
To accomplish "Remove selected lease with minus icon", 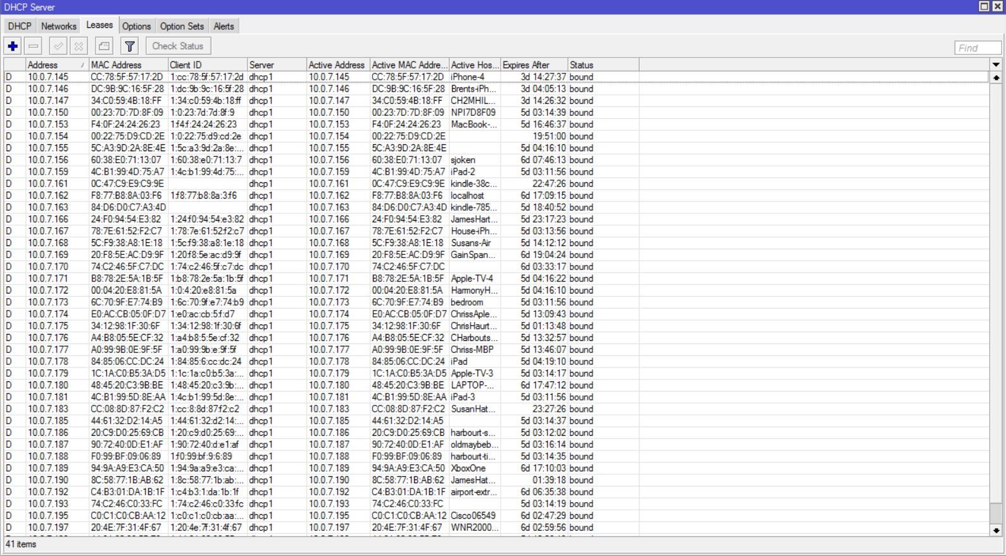I will [x=34, y=46].
